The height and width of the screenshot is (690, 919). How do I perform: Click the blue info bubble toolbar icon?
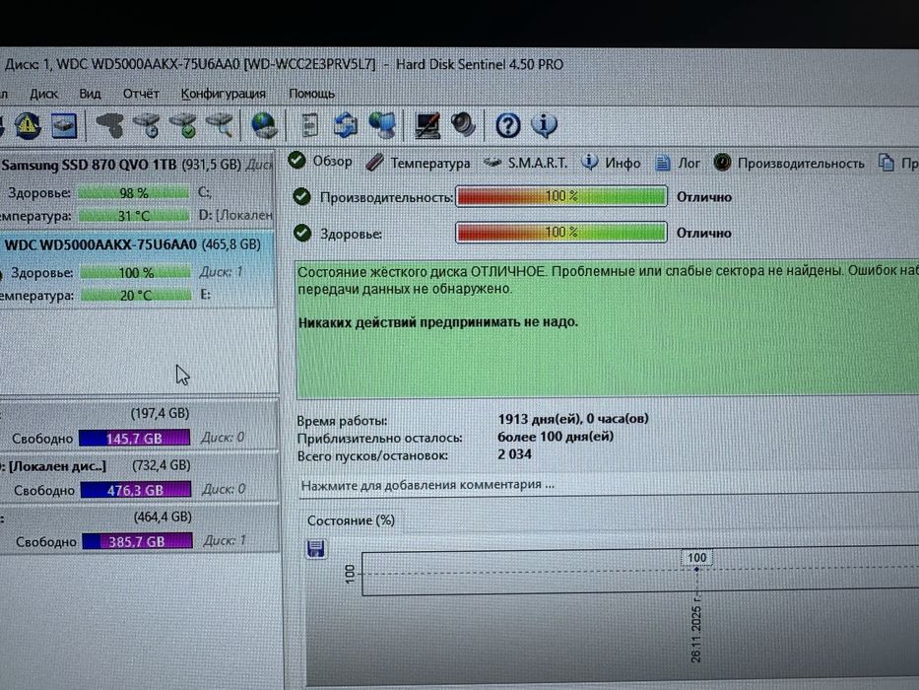pos(544,125)
